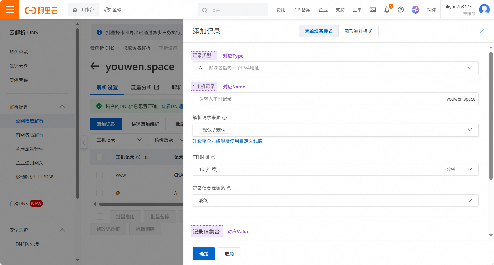Image resolution: width=494 pixels, height=265 pixels.
Task: Focus the TTL value input
Action: 316,169
